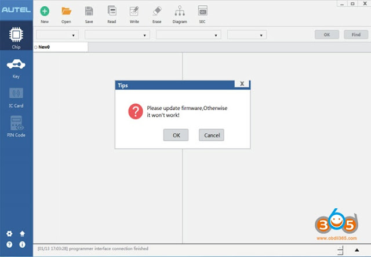
Task: Save data using the Save icon
Action: pyautogui.click(x=89, y=11)
